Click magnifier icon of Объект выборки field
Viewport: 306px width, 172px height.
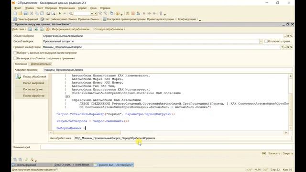(291, 36)
